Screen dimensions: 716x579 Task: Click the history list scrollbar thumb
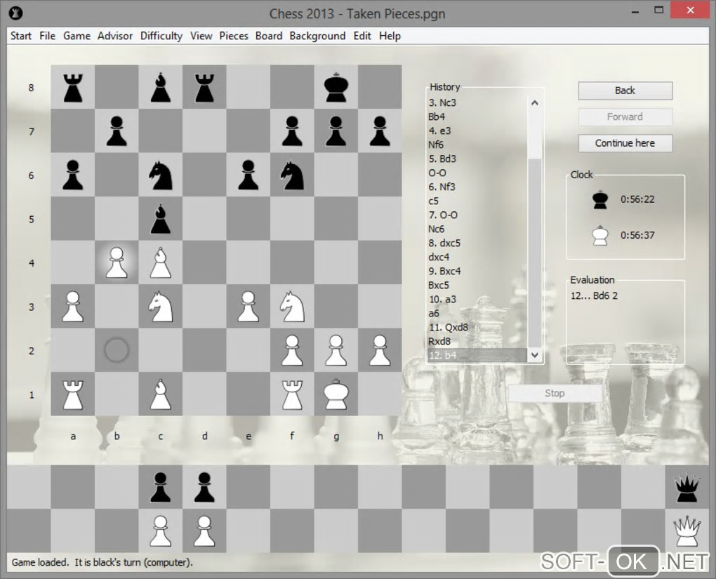(x=535, y=253)
